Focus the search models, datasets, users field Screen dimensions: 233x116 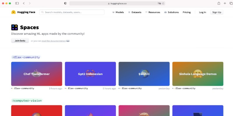[72, 12]
